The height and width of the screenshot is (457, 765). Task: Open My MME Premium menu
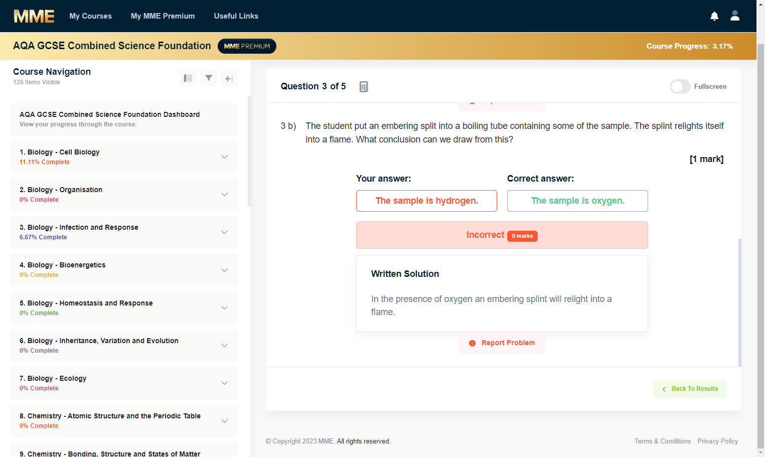point(163,16)
